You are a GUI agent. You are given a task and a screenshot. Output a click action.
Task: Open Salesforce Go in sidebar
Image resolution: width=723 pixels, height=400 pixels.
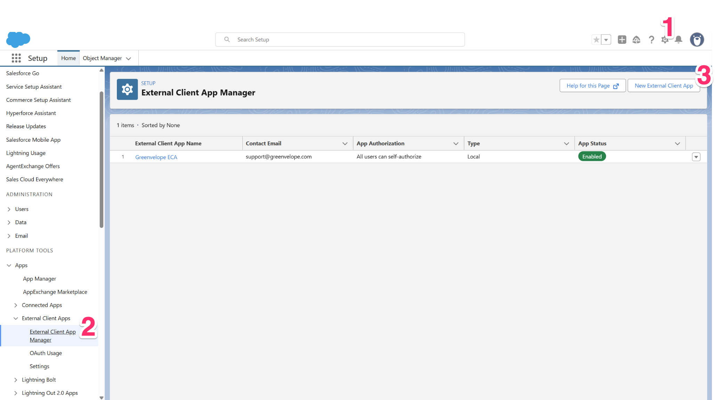tap(23, 73)
